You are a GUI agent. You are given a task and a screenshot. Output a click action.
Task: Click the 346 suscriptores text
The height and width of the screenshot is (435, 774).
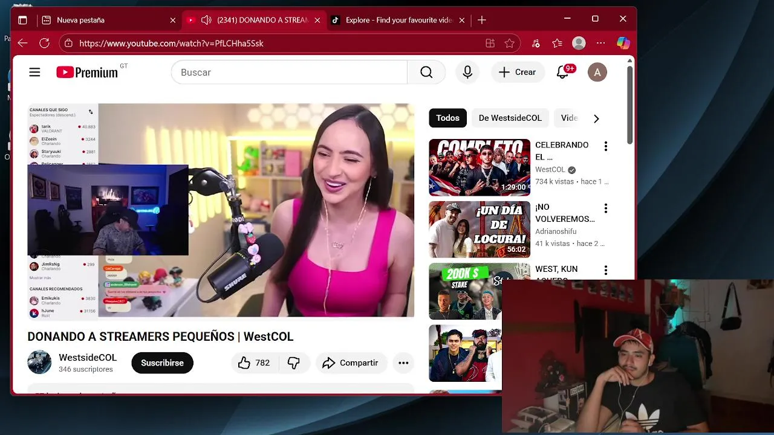tap(86, 369)
